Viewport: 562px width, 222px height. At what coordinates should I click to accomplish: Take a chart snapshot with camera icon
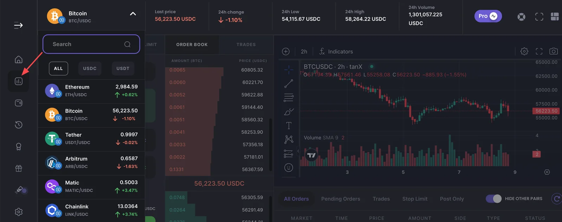pos(554,51)
